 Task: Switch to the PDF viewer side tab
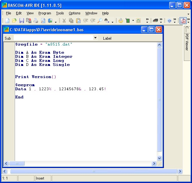click(x=187, y=47)
